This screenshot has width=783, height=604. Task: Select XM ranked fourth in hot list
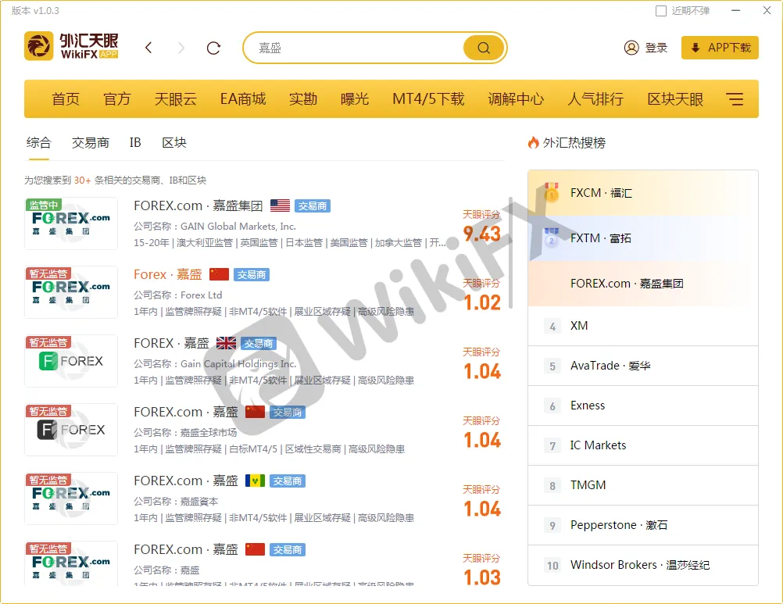tap(643, 326)
